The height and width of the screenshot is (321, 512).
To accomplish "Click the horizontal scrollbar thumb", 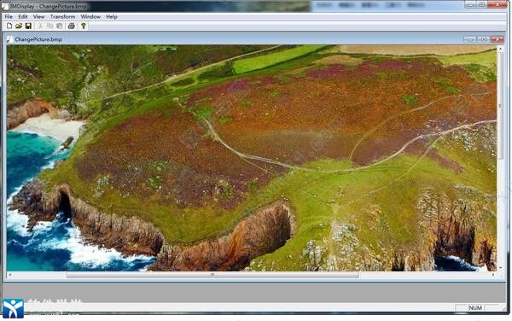I will (x=212, y=275).
